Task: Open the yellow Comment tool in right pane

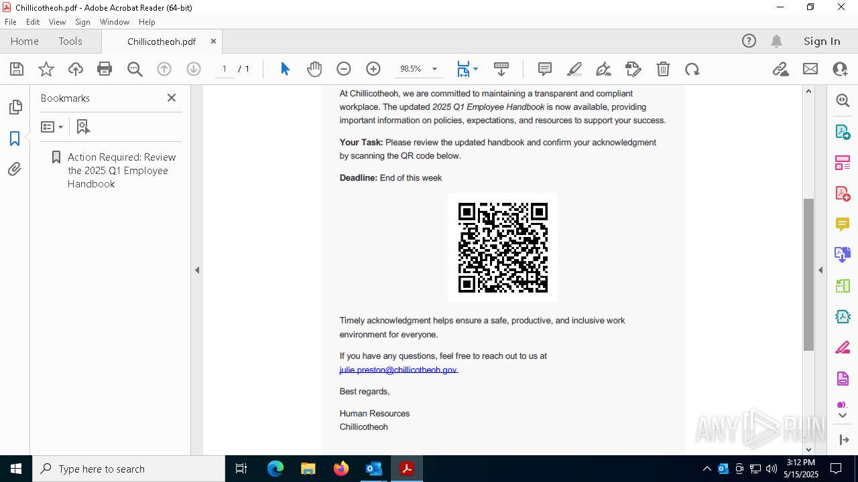Action: [843, 224]
